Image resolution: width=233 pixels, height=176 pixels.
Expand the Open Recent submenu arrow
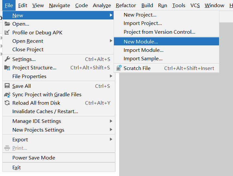111,41
